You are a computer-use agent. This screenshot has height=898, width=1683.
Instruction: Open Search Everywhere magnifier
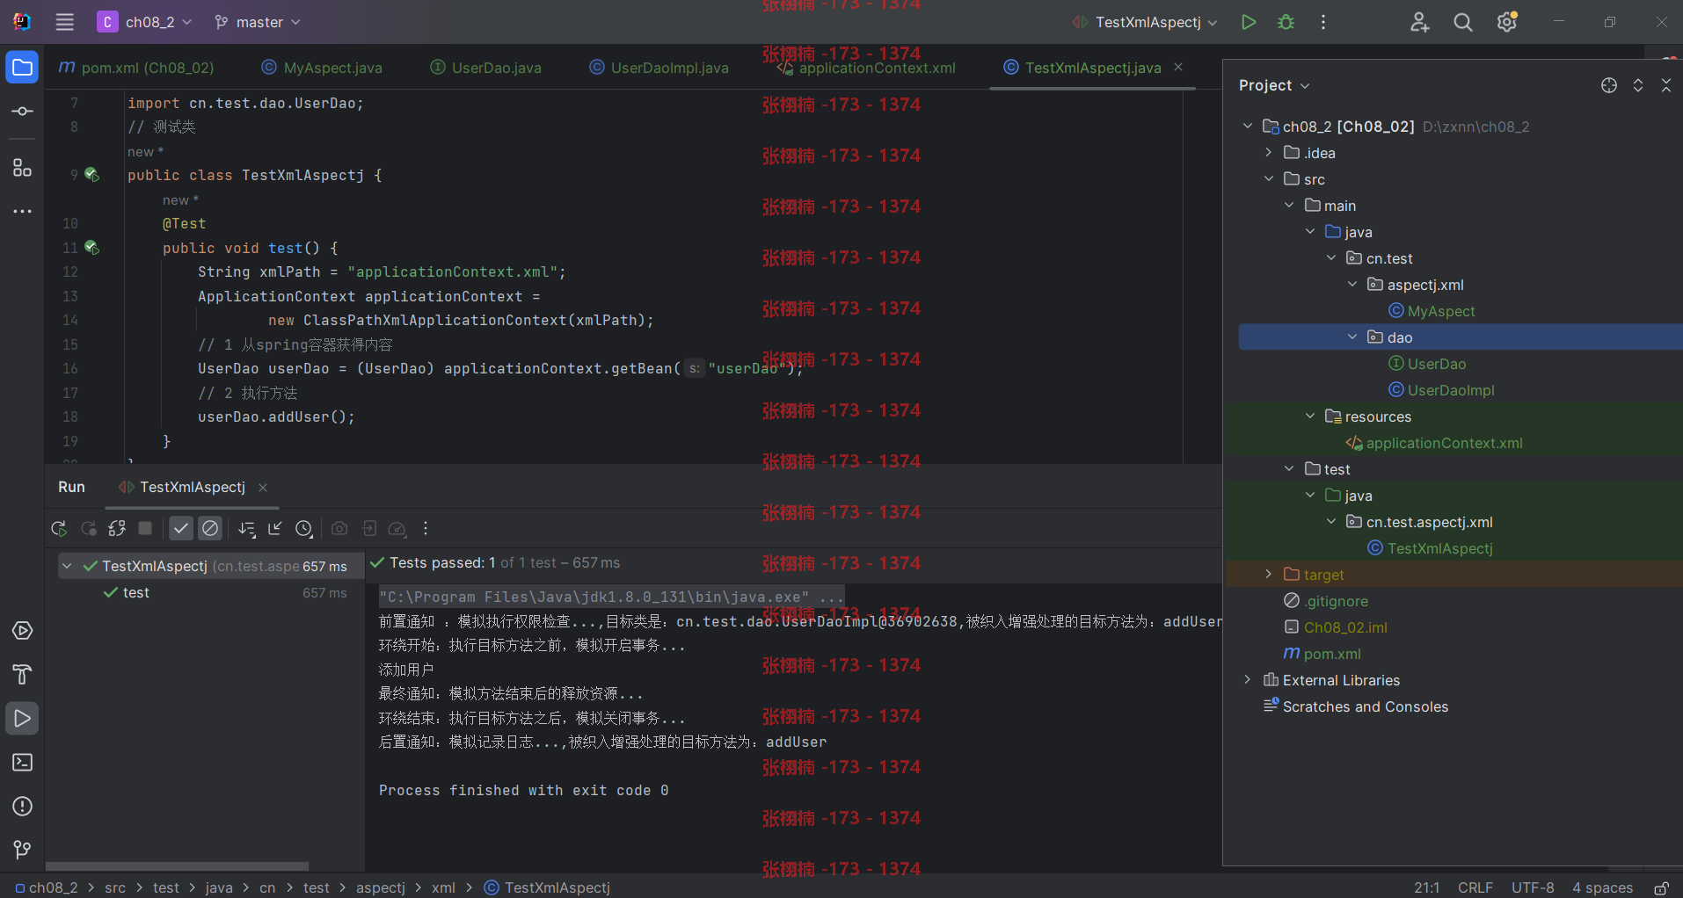1463,22
